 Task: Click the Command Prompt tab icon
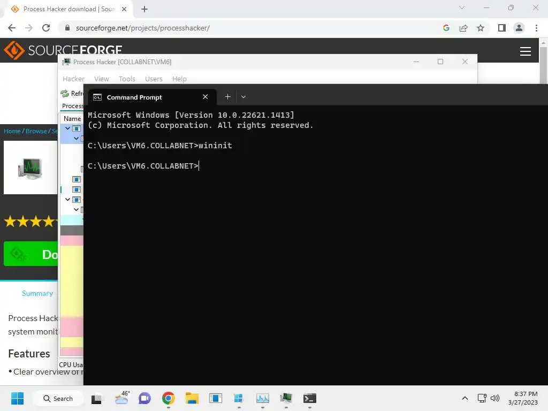click(x=97, y=97)
